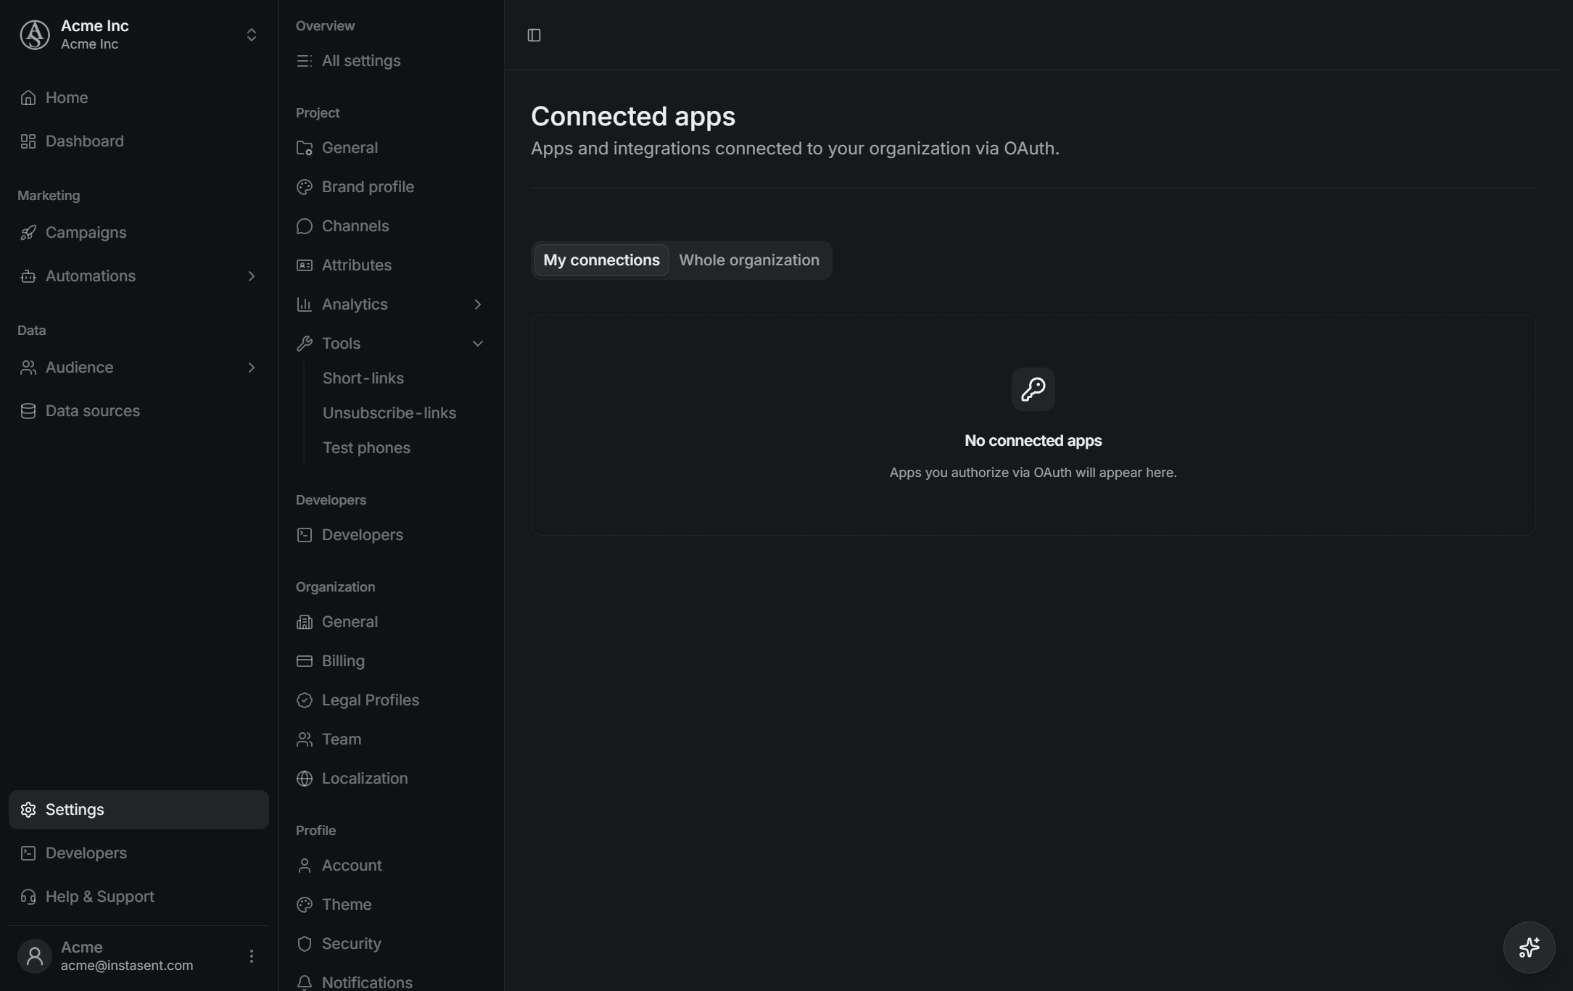The height and width of the screenshot is (991, 1573).
Task: Click the Brand profile palette icon
Action: [x=305, y=187]
